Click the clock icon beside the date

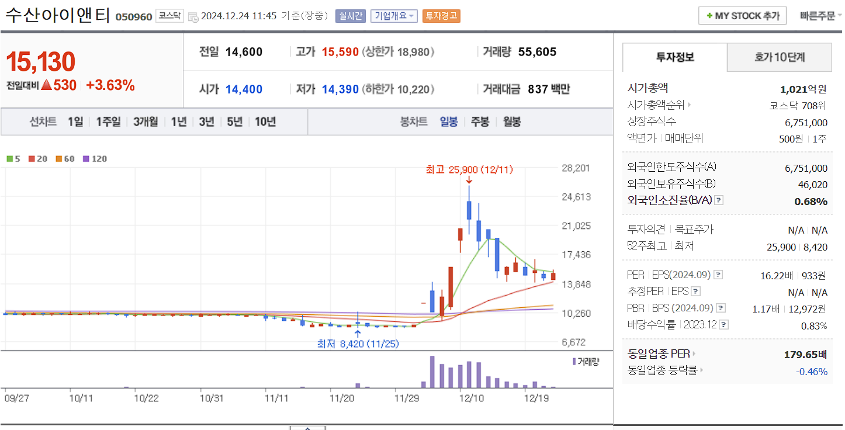pos(192,17)
